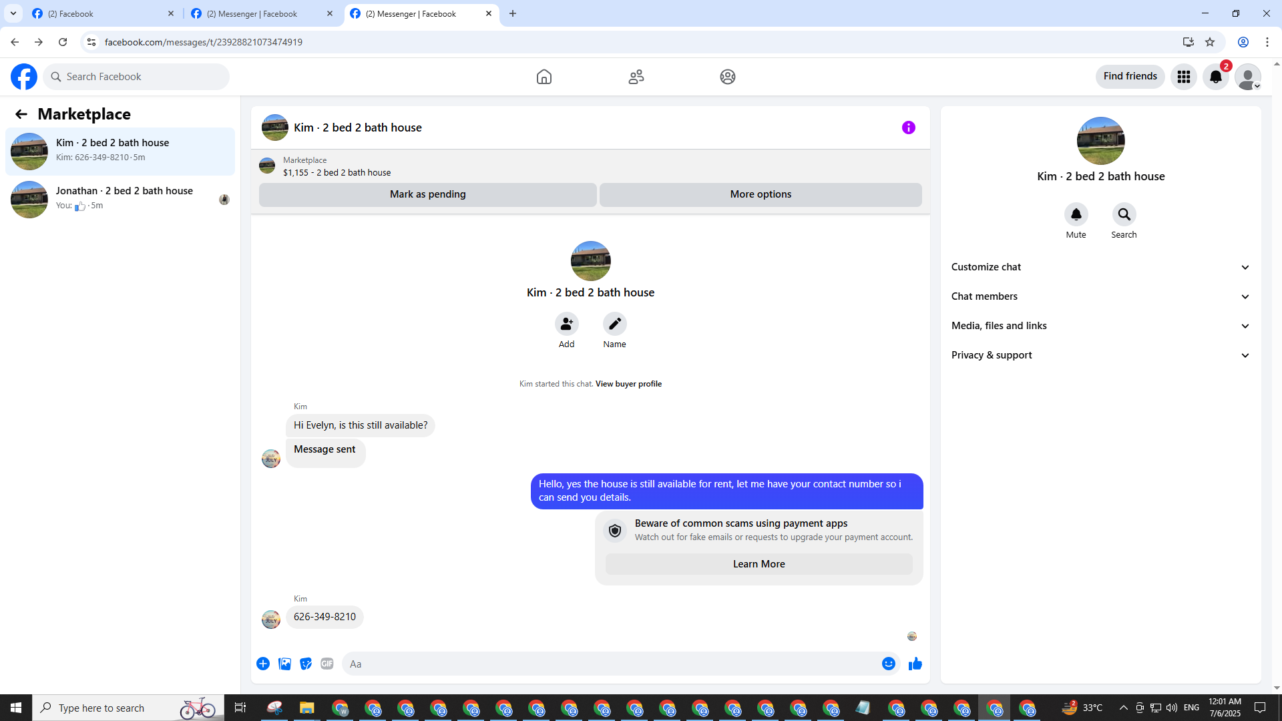Image resolution: width=1282 pixels, height=721 pixels.
Task: Attach a photo using image icon
Action: tap(284, 664)
